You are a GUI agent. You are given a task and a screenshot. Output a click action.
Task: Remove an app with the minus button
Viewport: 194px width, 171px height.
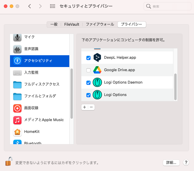pyautogui.click(x=91, y=107)
